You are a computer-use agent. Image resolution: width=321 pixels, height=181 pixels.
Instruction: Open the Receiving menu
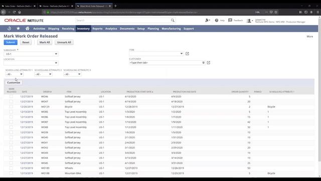pos(68,29)
